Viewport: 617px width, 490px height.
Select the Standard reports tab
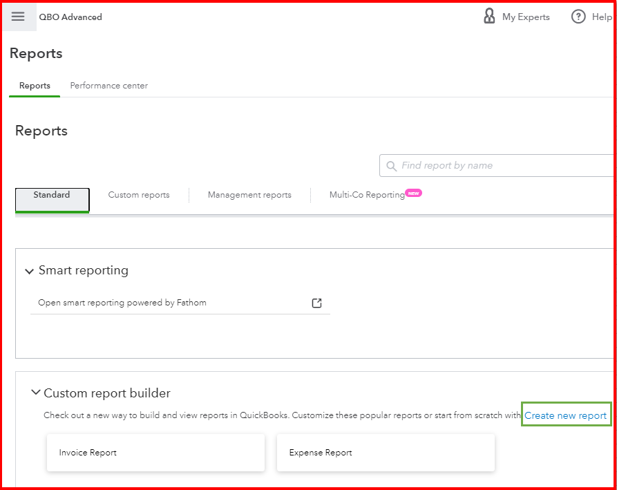click(52, 195)
